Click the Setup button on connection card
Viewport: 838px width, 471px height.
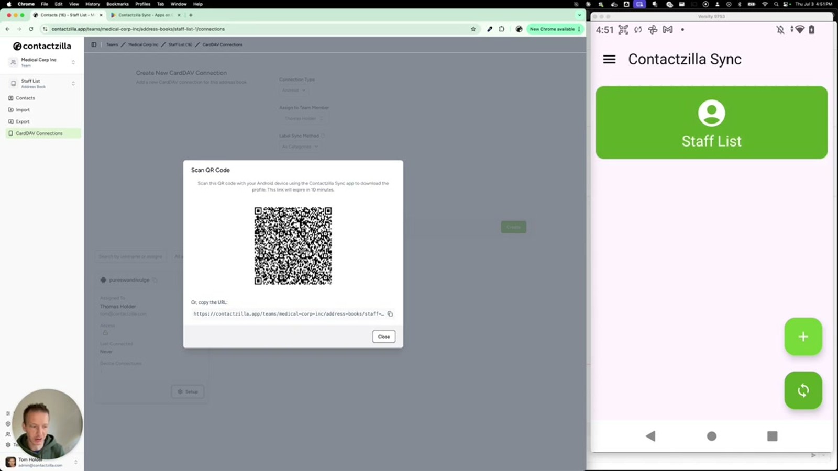(x=188, y=391)
